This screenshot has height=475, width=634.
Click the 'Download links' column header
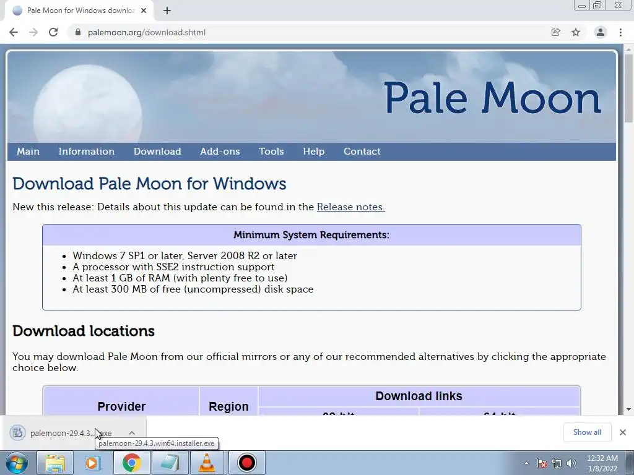pyautogui.click(x=419, y=396)
